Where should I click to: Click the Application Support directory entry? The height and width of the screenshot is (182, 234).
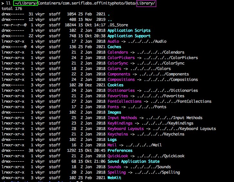(x=129, y=36)
